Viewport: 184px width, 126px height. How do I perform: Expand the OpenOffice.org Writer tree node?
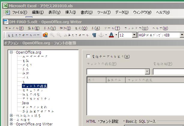pyautogui.click(x=12, y=124)
